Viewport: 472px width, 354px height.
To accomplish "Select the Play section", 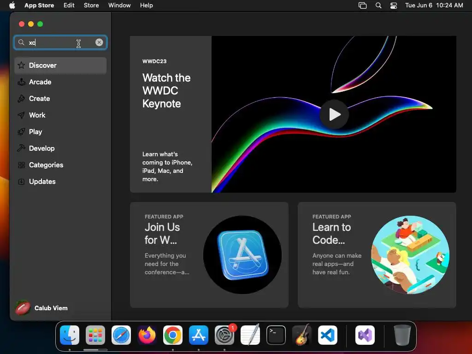I will click(60, 132).
